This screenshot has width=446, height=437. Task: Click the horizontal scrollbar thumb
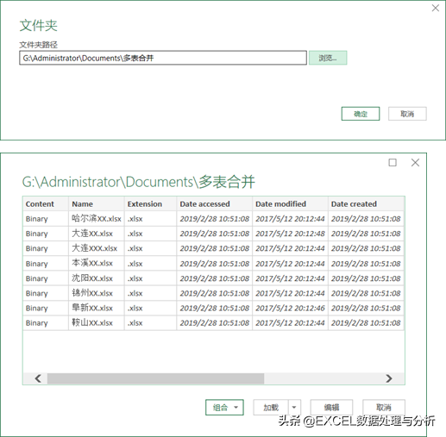pos(155,378)
